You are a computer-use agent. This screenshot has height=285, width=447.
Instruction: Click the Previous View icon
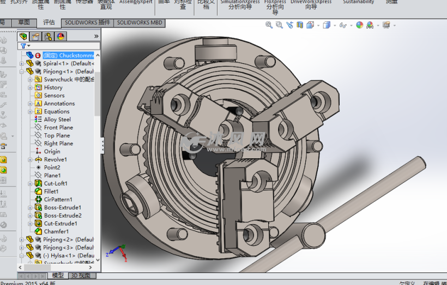290,25
